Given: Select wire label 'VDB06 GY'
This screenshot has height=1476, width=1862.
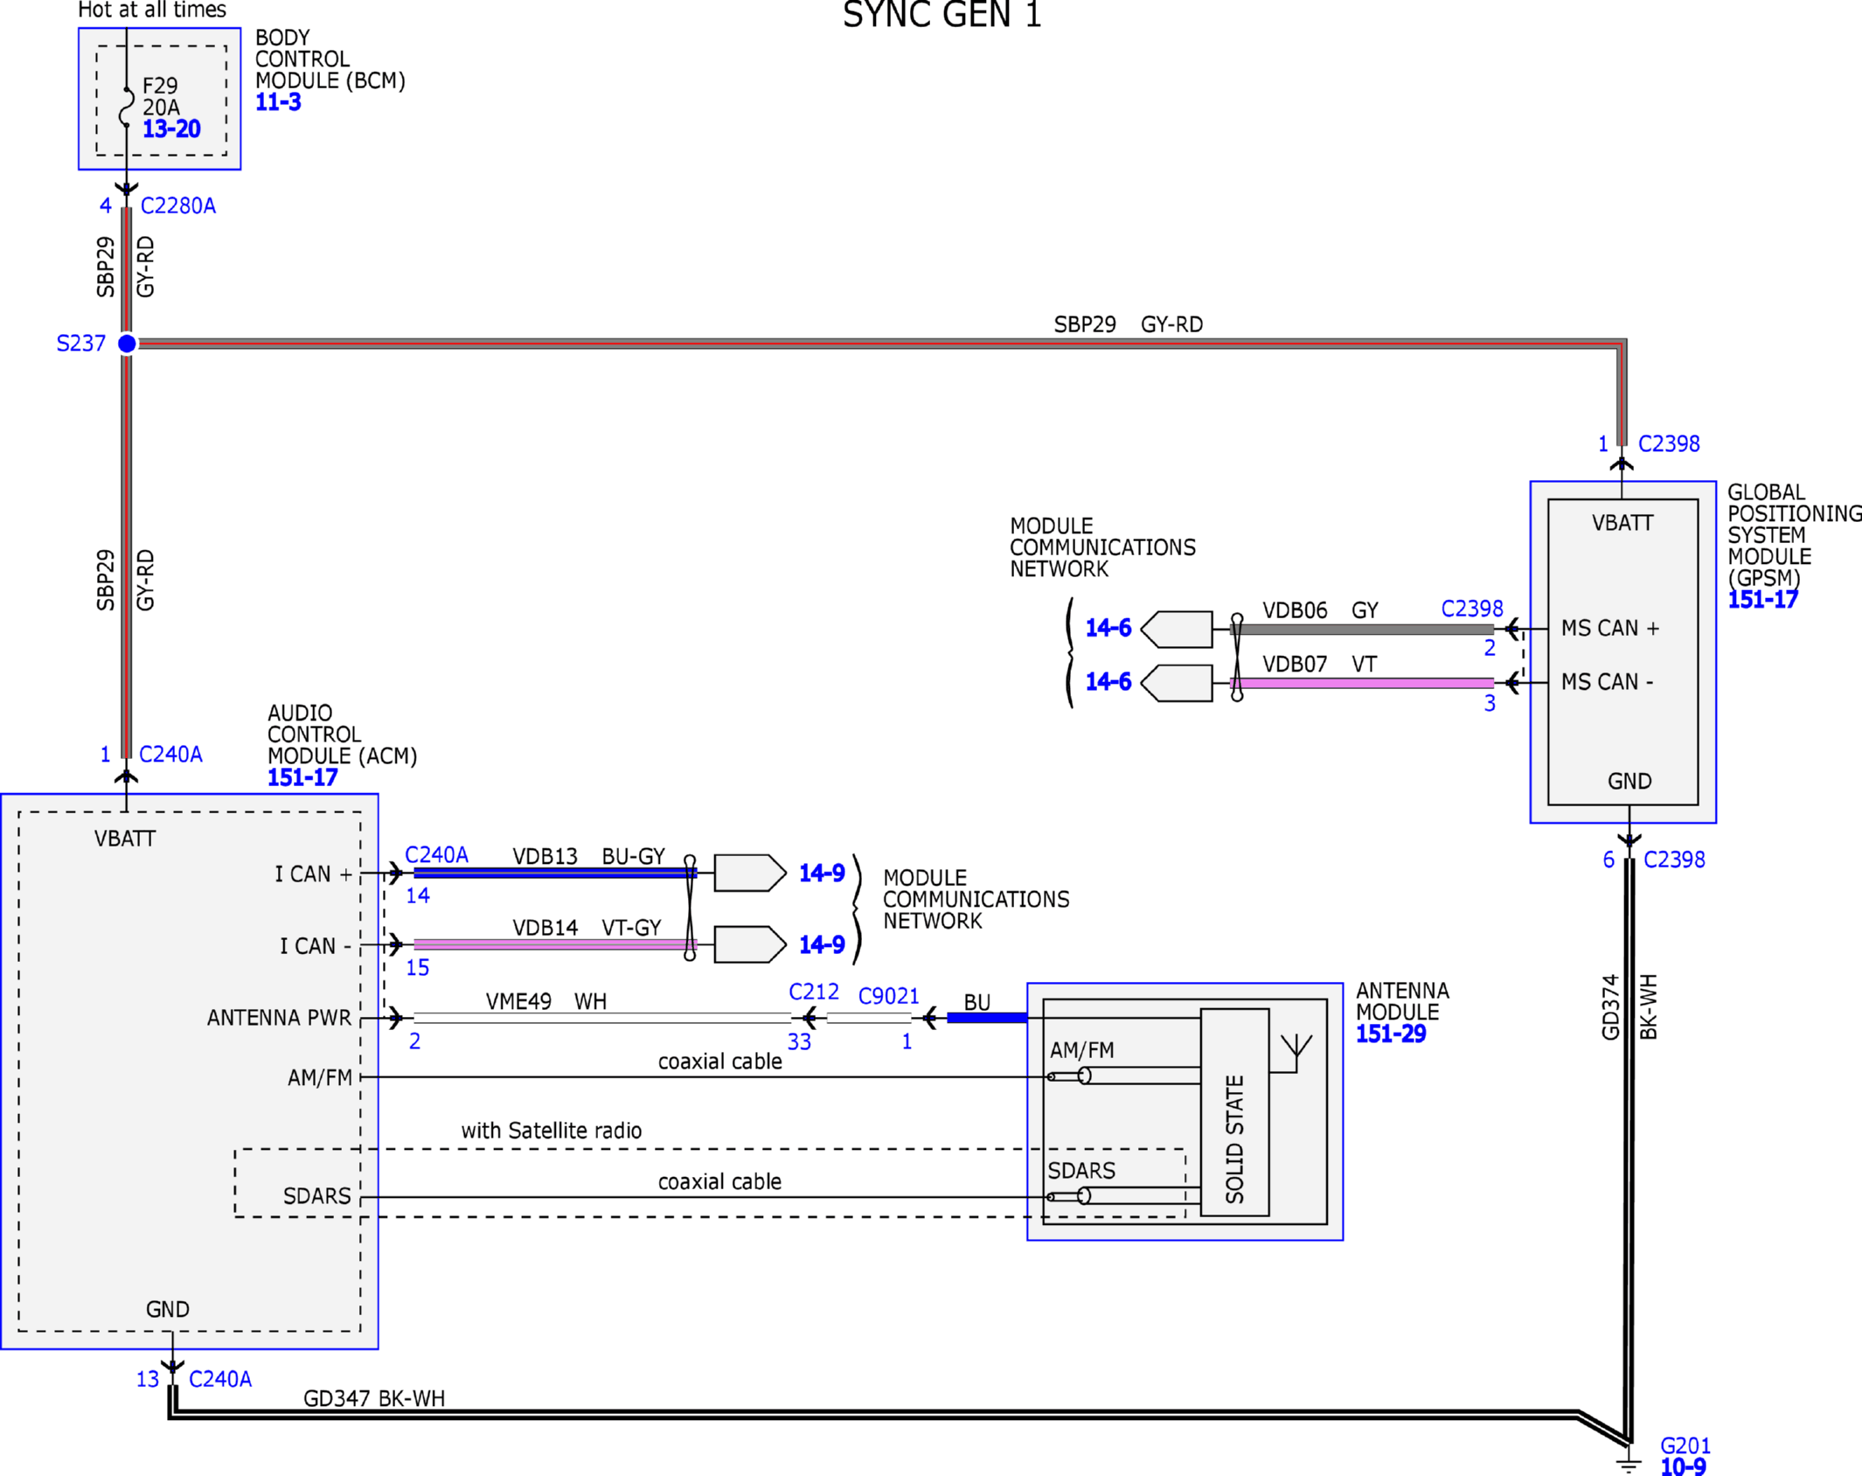Looking at the screenshot, I should tap(1321, 610).
